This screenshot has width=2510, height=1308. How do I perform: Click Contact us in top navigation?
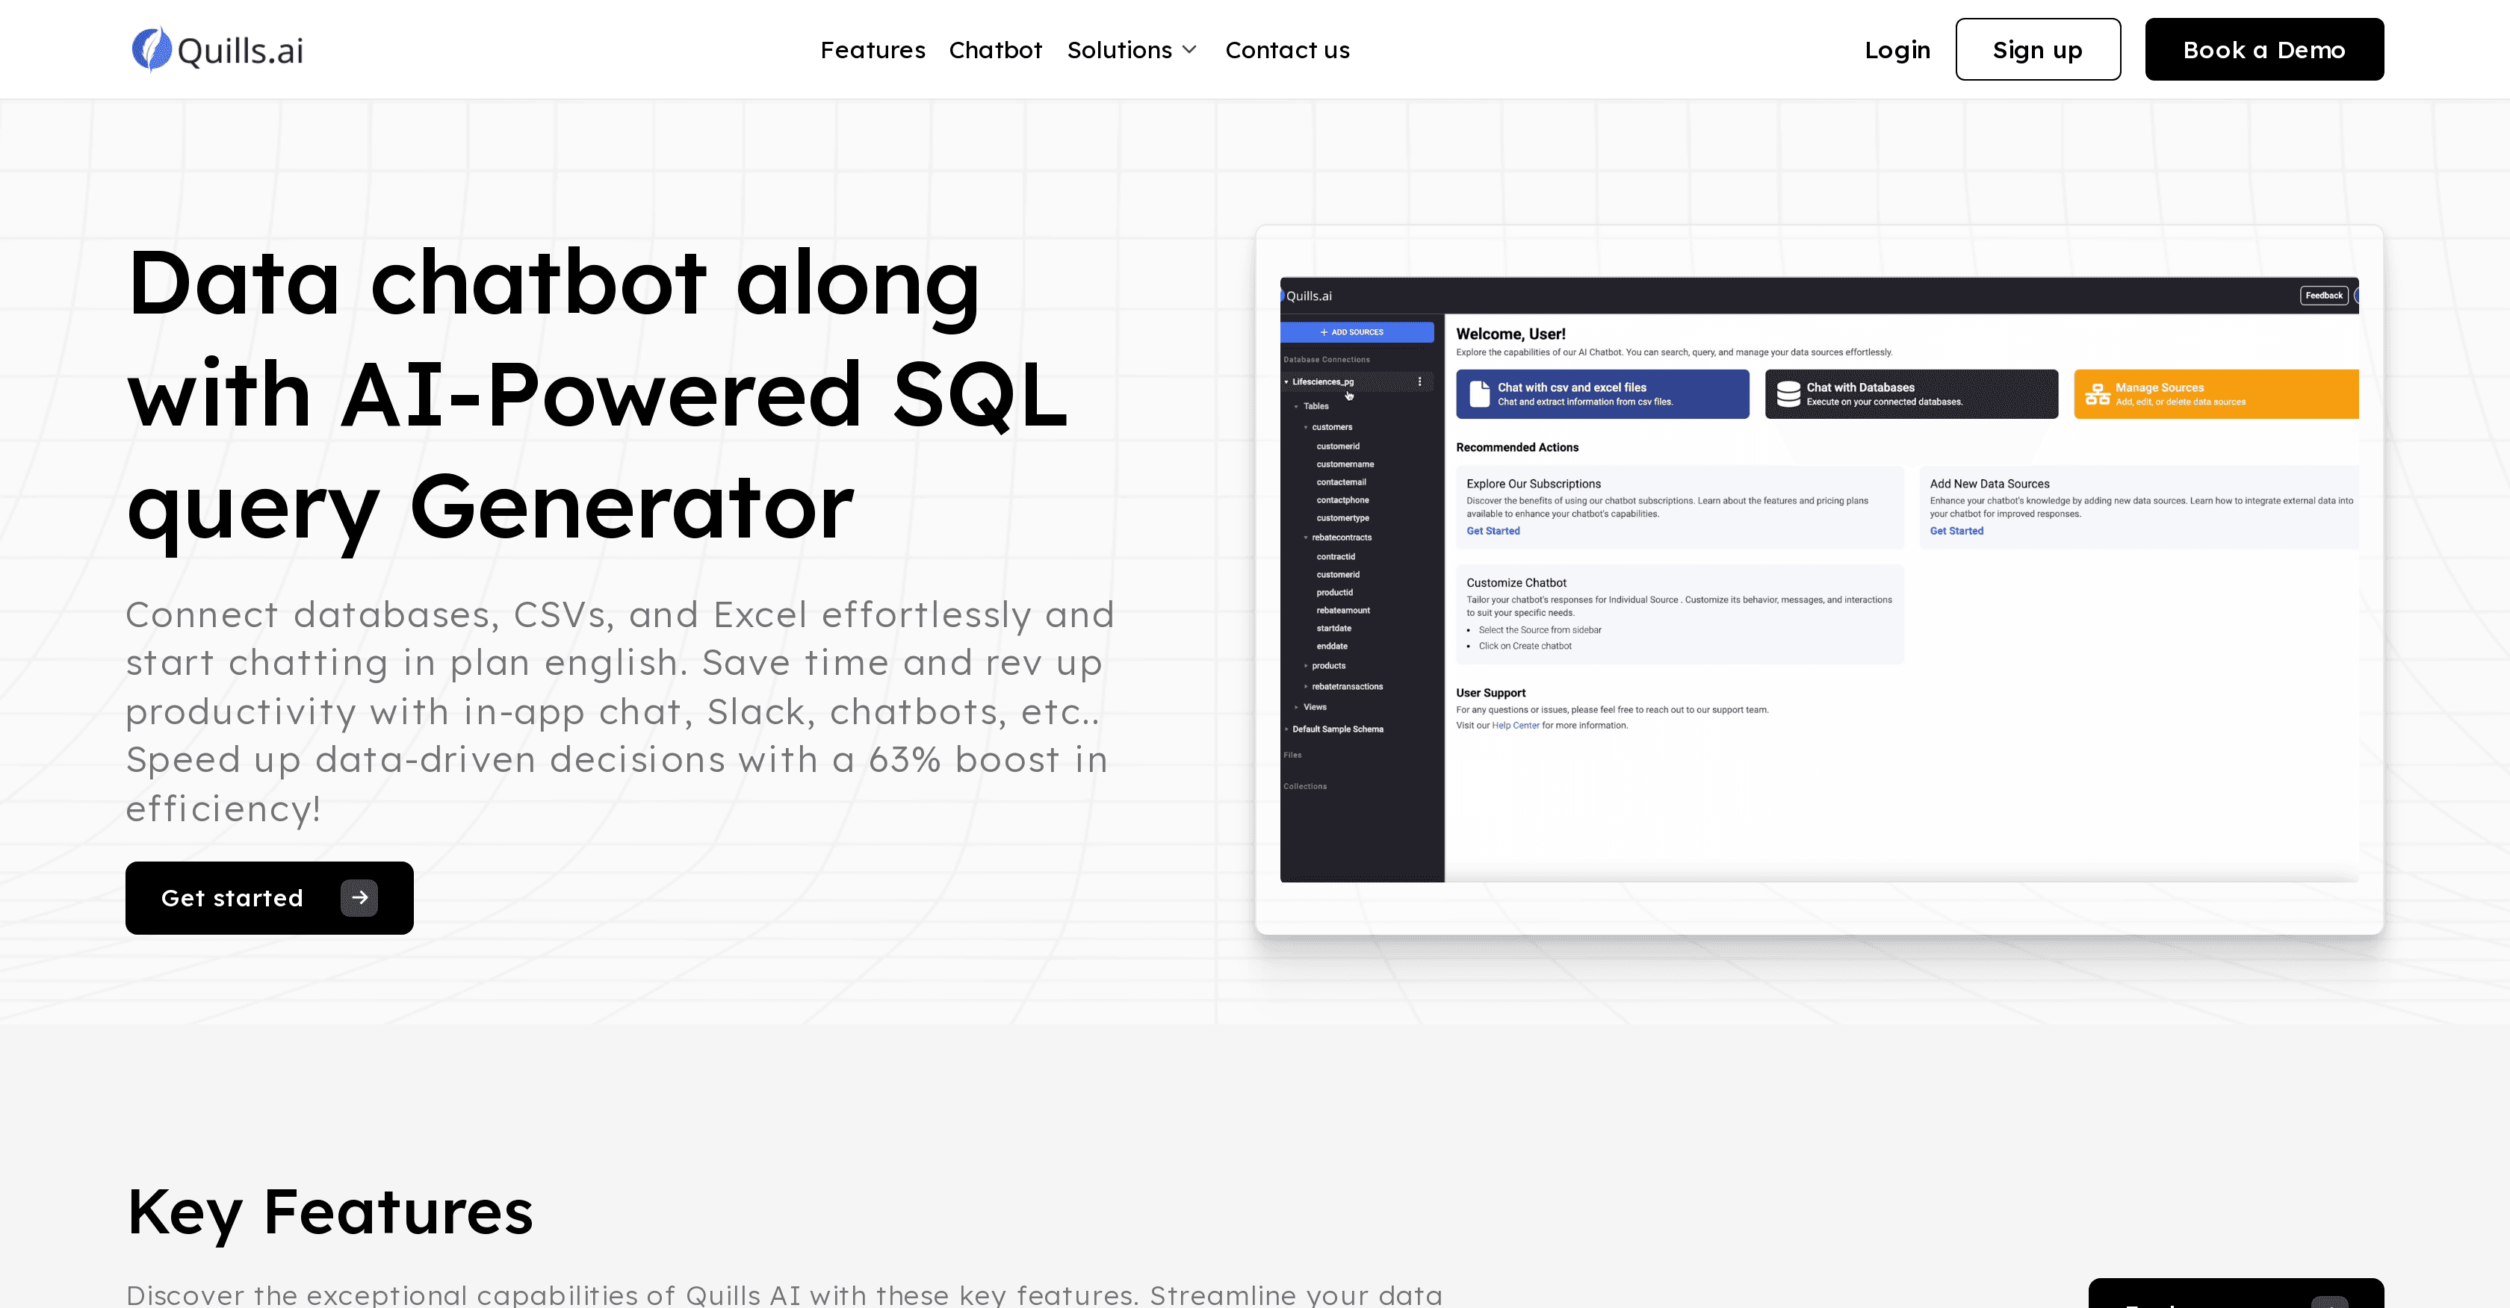pos(1286,50)
